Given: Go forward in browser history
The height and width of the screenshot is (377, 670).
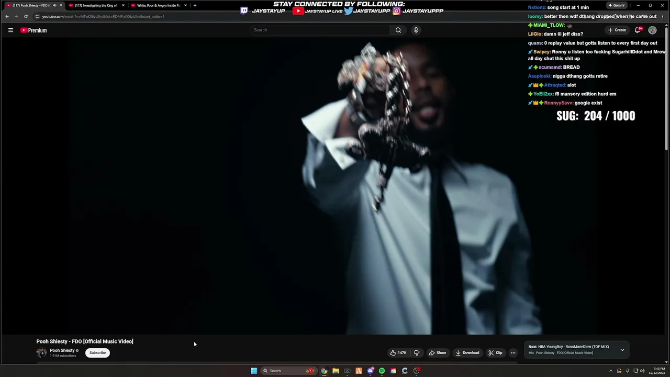Looking at the screenshot, I should point(16,16).
